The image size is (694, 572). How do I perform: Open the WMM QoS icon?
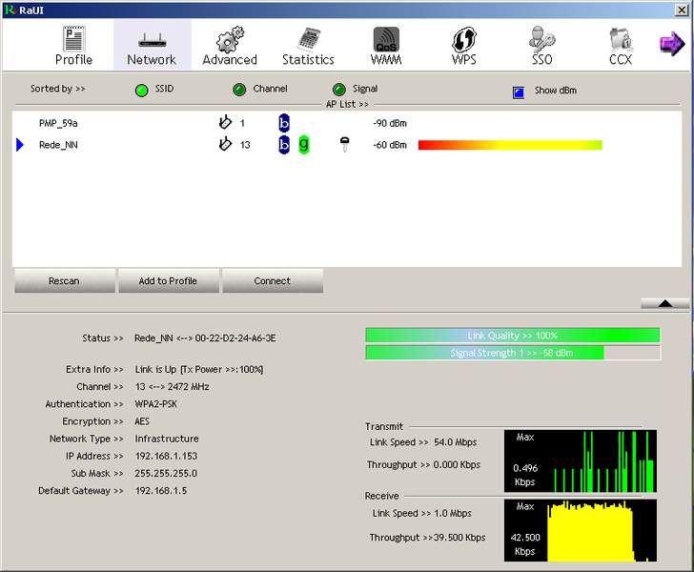(x=386, y=40)
